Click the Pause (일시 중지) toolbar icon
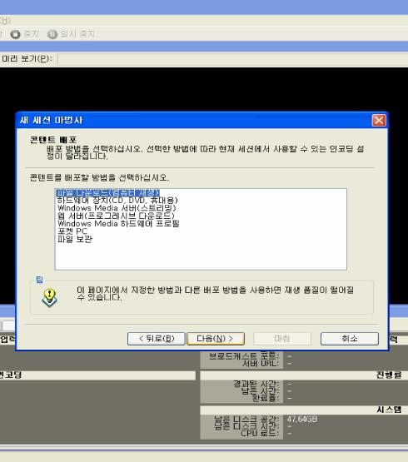Screen dimensions: 408x462 click(52, 34)
